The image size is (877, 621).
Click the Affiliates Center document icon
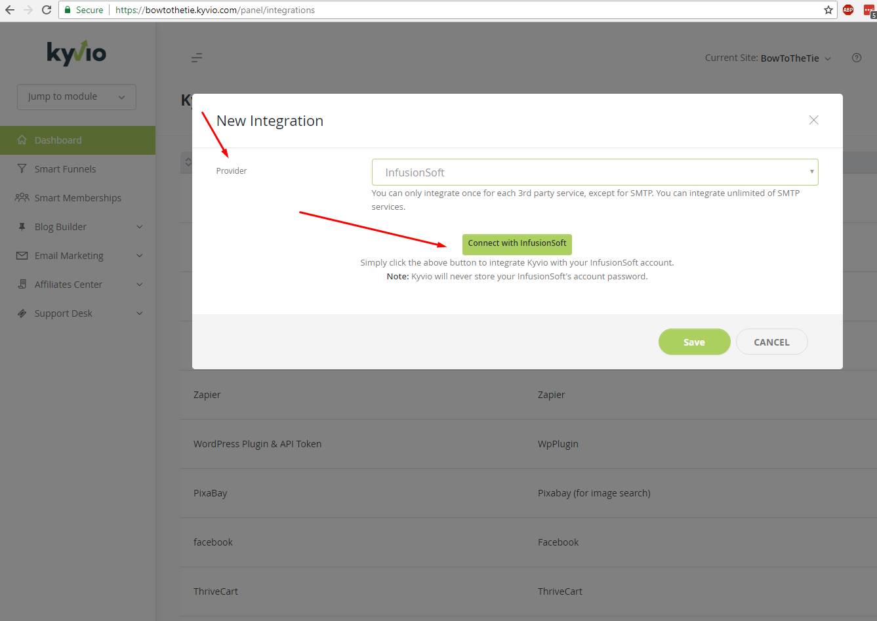pos(22,284)
